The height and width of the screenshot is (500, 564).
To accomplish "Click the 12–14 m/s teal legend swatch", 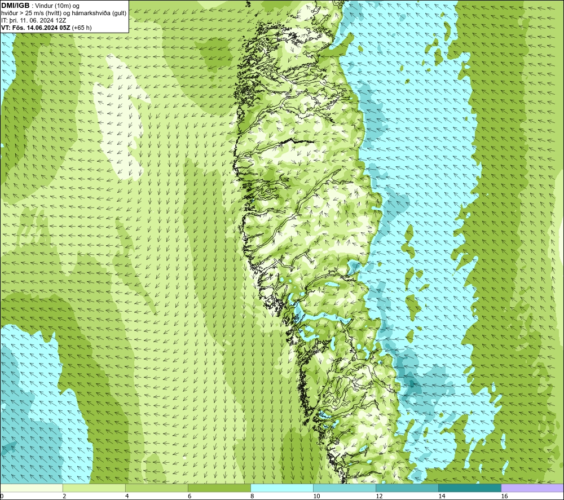I will coord(407,488).
